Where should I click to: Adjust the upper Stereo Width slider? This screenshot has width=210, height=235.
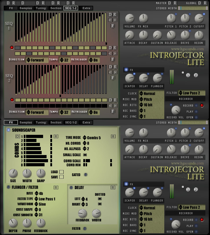(x=193, y=8)
